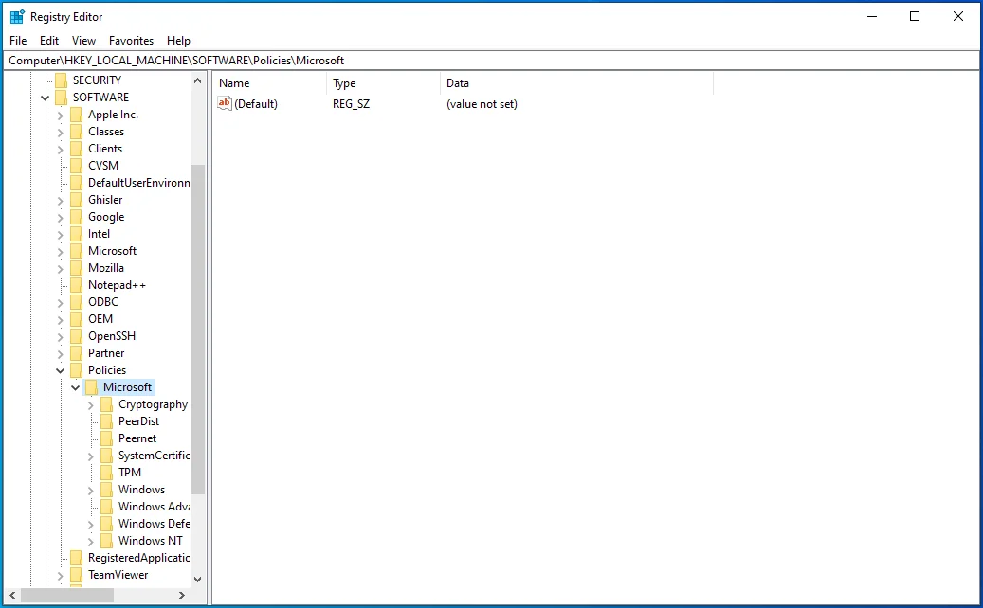Click the Peernet folder icon

pyautogui.click(x=106, y=438)
